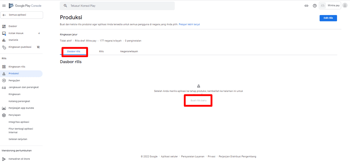This screenshot has height=162, width=350.
Task: Click the link icon in top bar
Action: [306, 6]
